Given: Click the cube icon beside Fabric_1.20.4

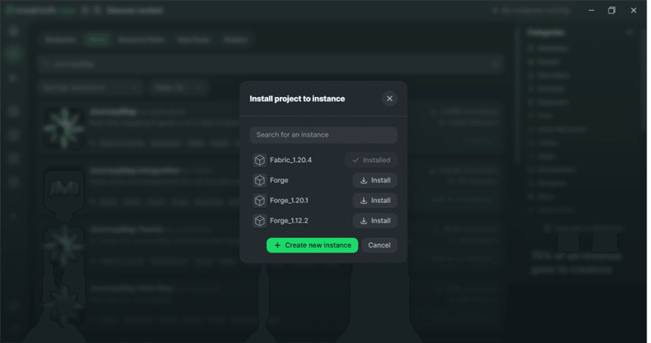Looking at the screenshot, I should 259,160.
